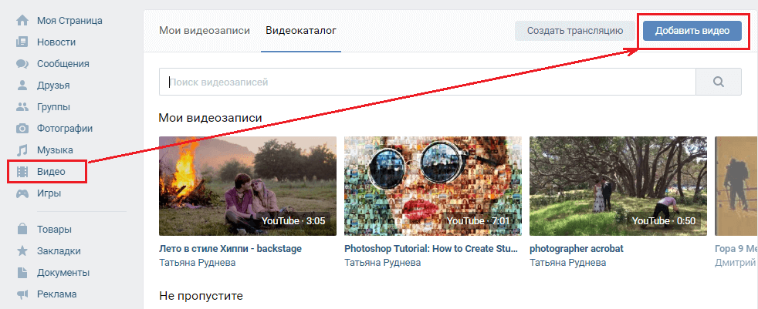Screen dimensions: 758x309
Task: Open the photographer acrobat video title
Action: [x=576, y=249]
